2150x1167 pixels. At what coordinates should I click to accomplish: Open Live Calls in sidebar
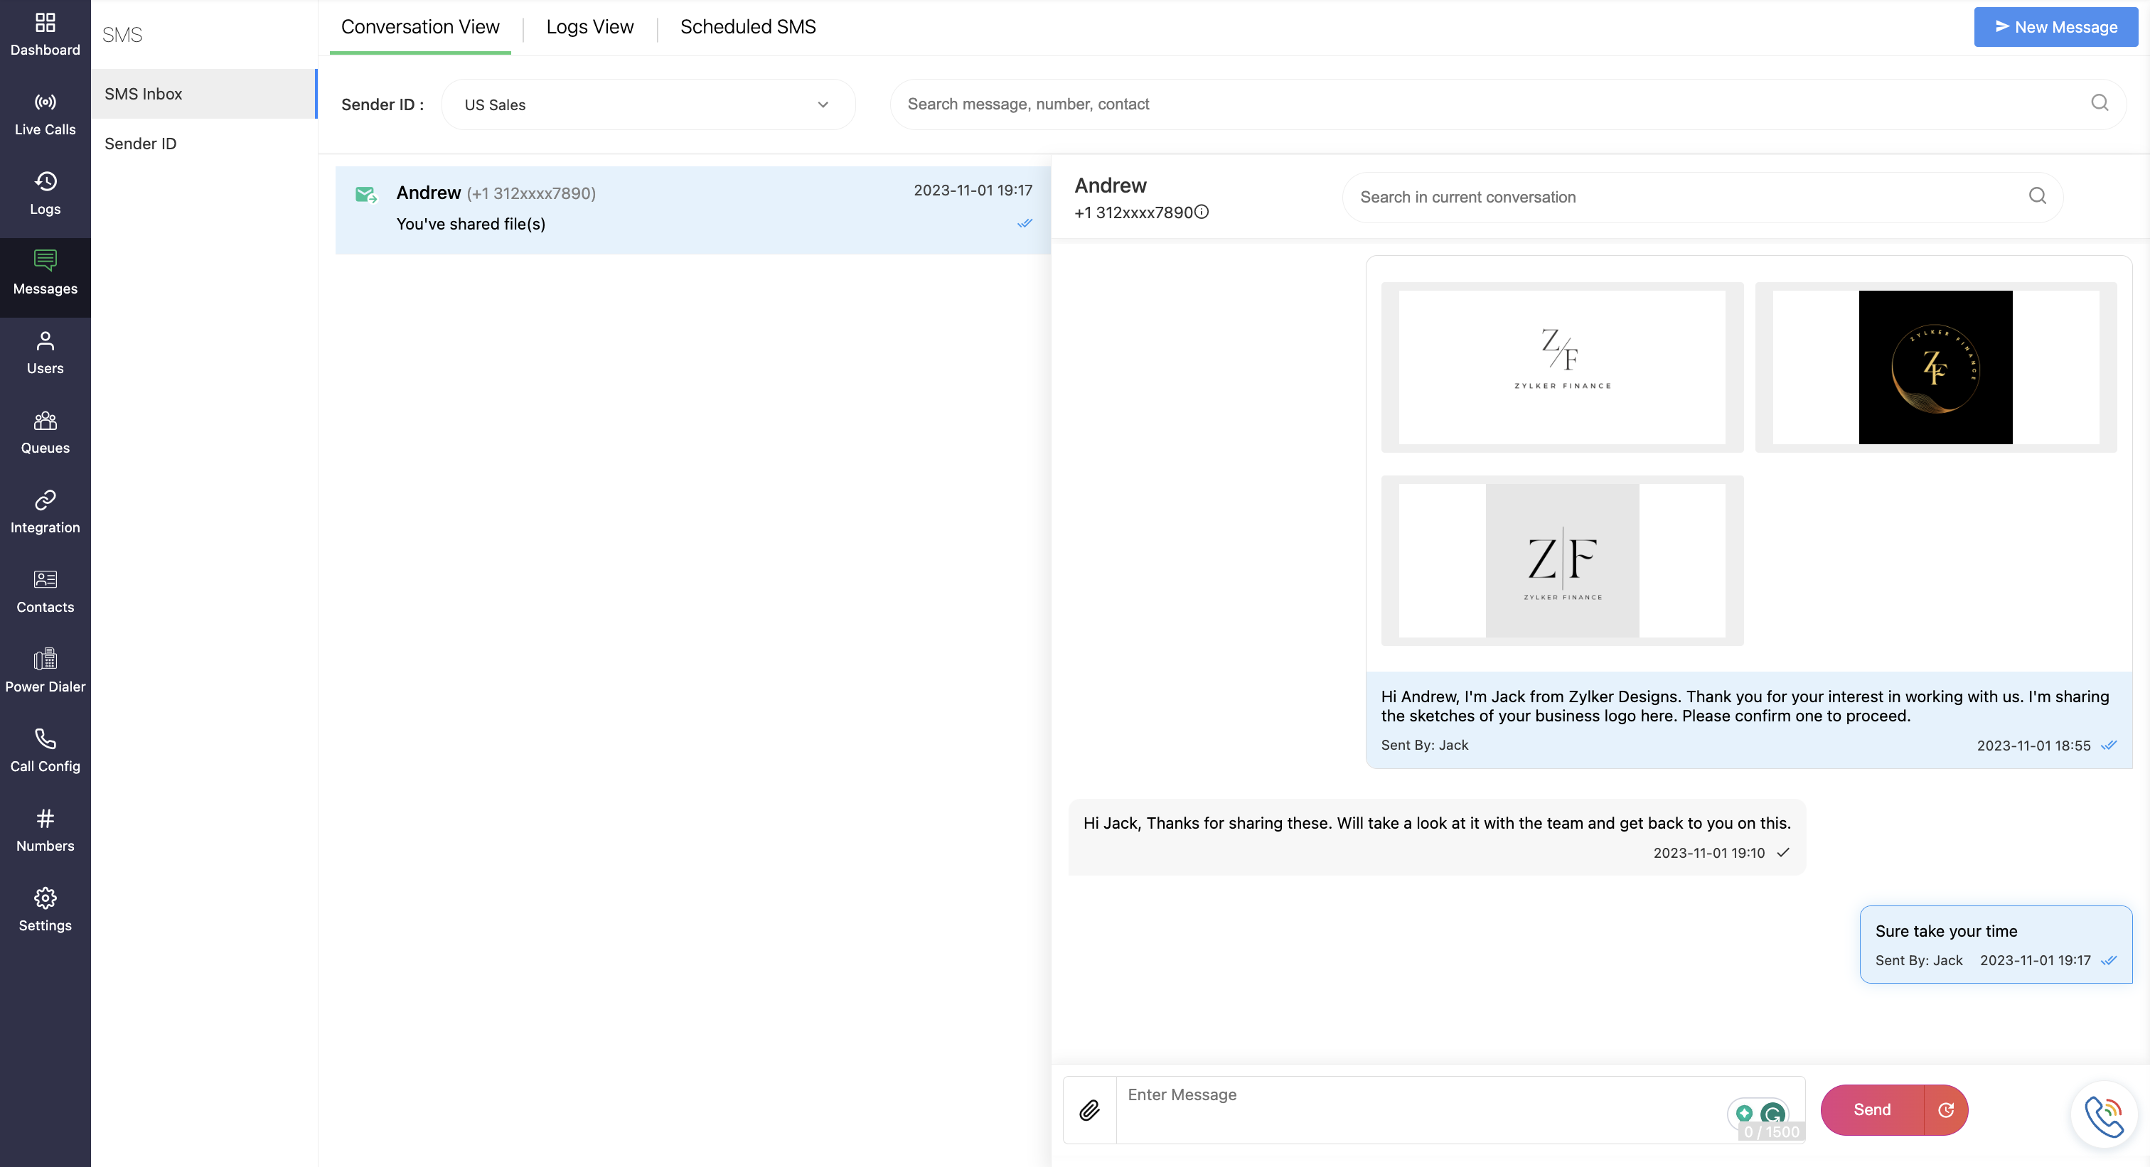coord(45,114)
